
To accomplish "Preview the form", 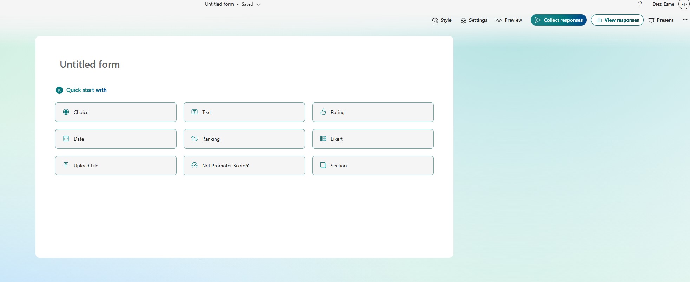I will pyautogui.click(x=509, y=20).
